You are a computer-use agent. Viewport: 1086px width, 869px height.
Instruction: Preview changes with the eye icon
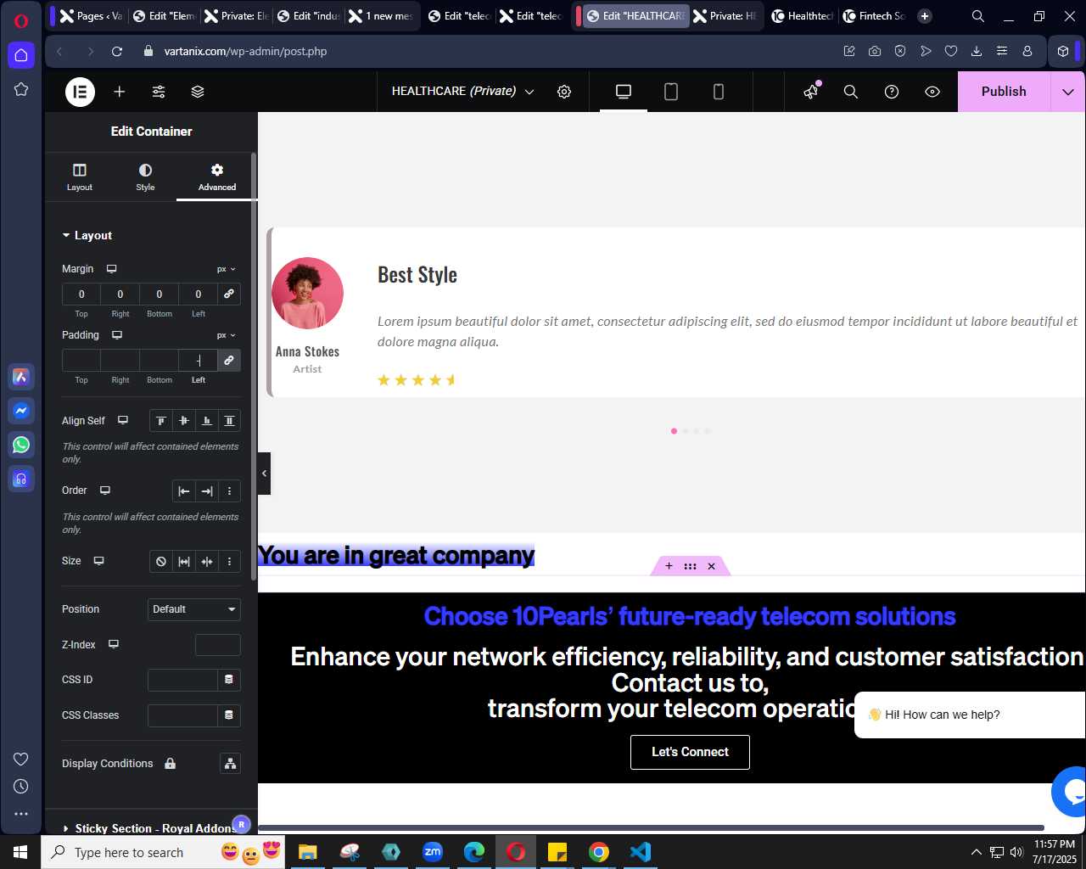[932, 92]
